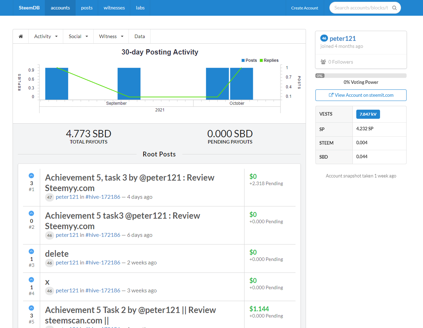This screenshot has width=423, height=328.
Task: Expand the Witness dropdown
Action: pos(111,36)
